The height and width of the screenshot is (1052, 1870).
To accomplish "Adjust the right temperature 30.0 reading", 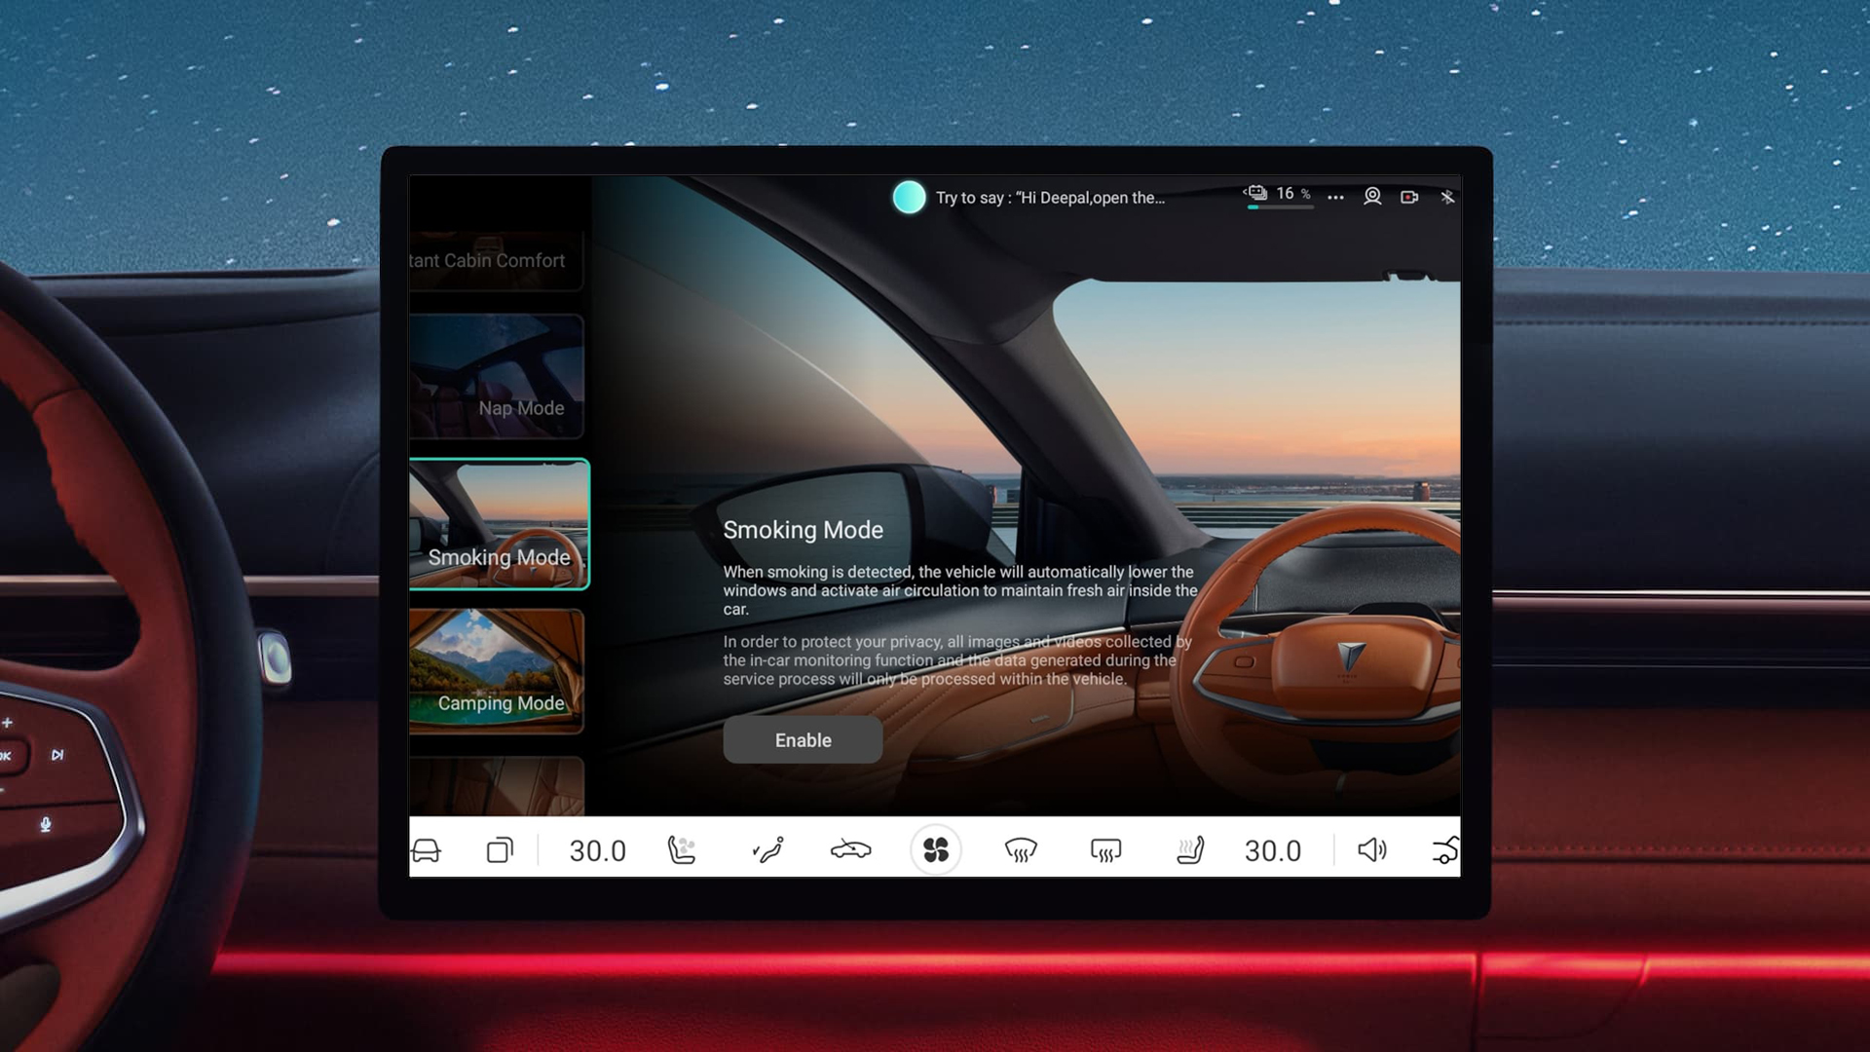I will coord(1273,851).
